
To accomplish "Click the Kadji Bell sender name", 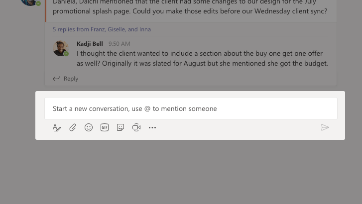I will tap(90, 44).
